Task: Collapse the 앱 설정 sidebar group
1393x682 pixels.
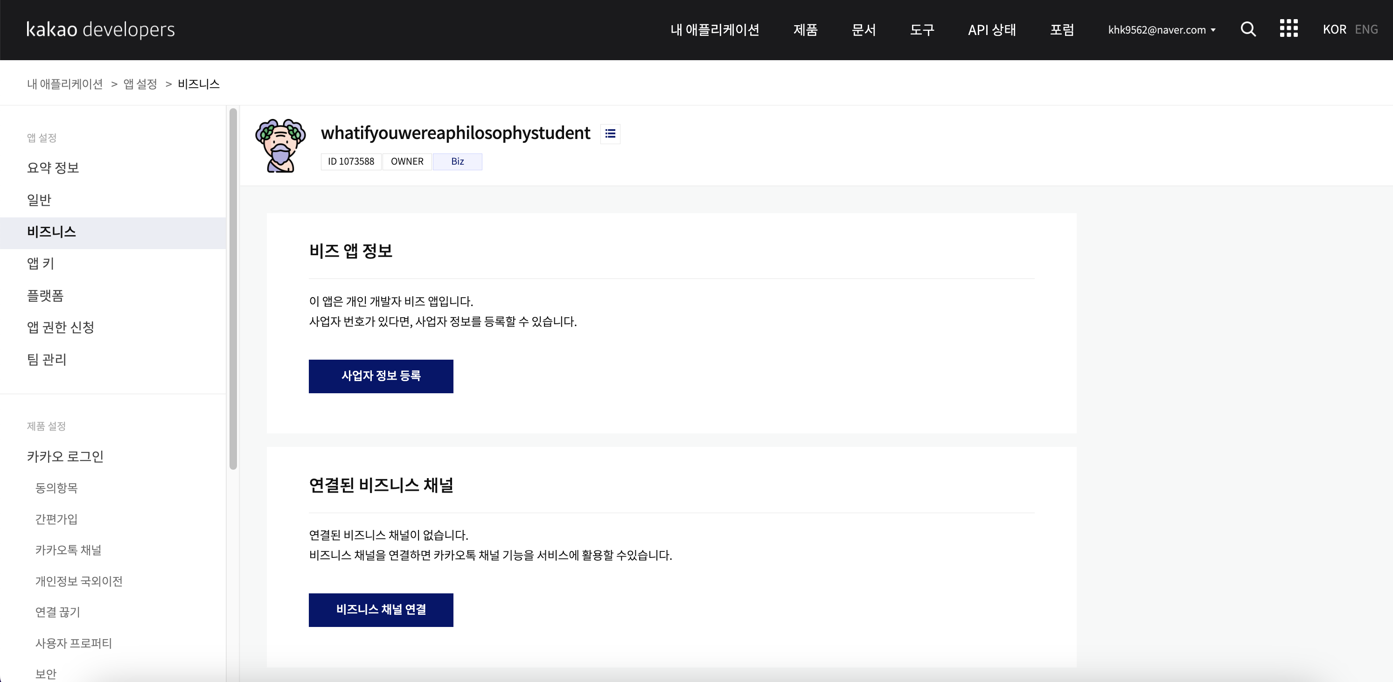Action: (x=41, y=137)
